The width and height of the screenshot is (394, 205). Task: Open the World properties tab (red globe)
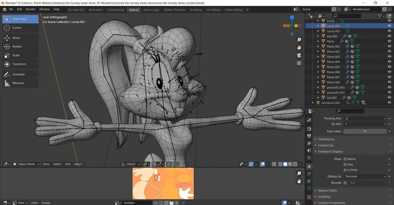pos(309,158)
